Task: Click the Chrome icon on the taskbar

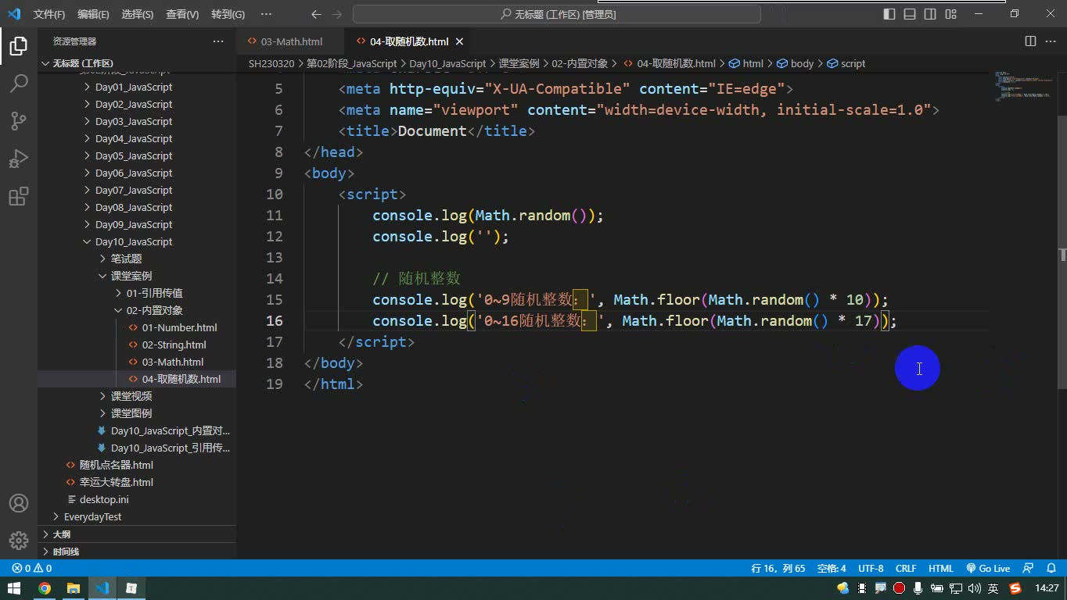Action: [44, 588]
